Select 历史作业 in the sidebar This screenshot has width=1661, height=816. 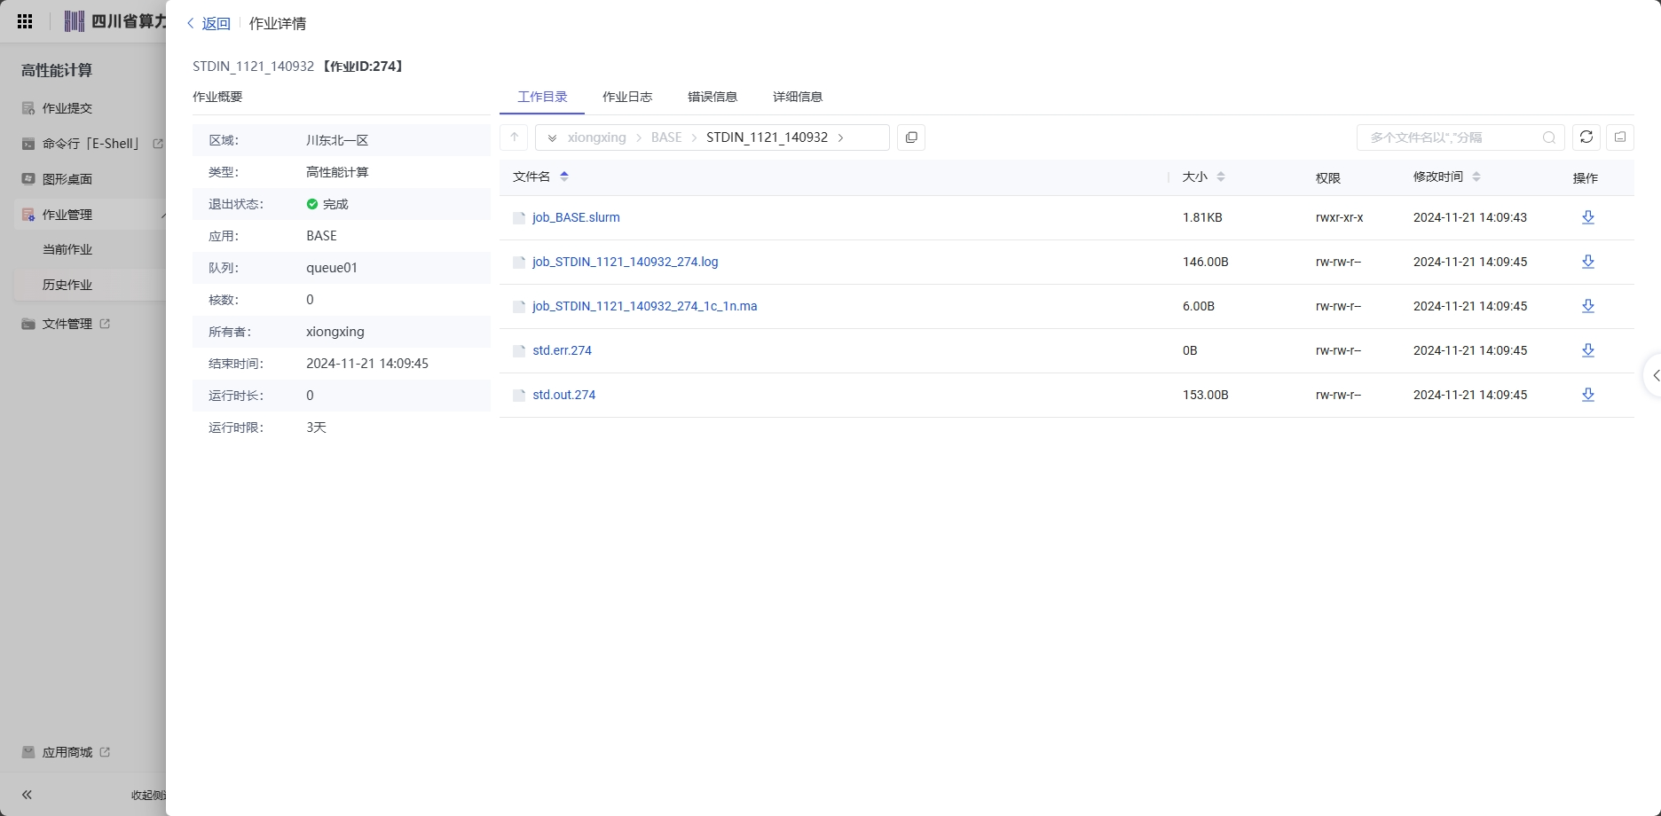click(67, 285)
